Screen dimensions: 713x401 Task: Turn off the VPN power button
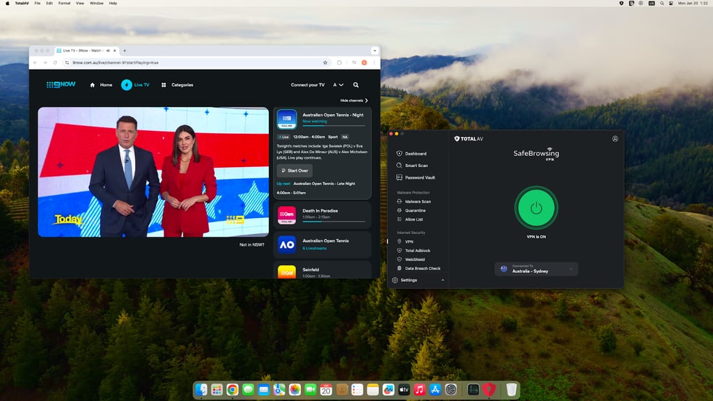536,207
